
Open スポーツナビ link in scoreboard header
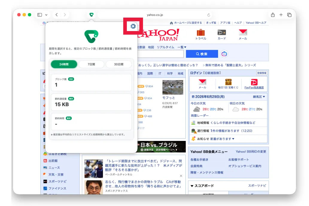[257, 185]
